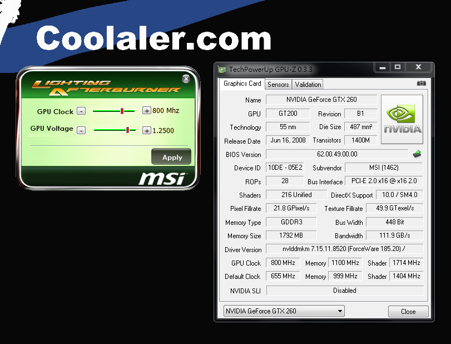Click the NVIDIA logo in GPU-Z
This screenshot has width=451, height=344.
point(402,119)
